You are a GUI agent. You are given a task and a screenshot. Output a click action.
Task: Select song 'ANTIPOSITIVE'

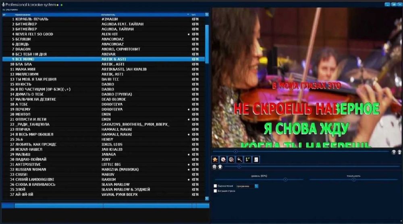pyautogui.click(x=28, y=164)
